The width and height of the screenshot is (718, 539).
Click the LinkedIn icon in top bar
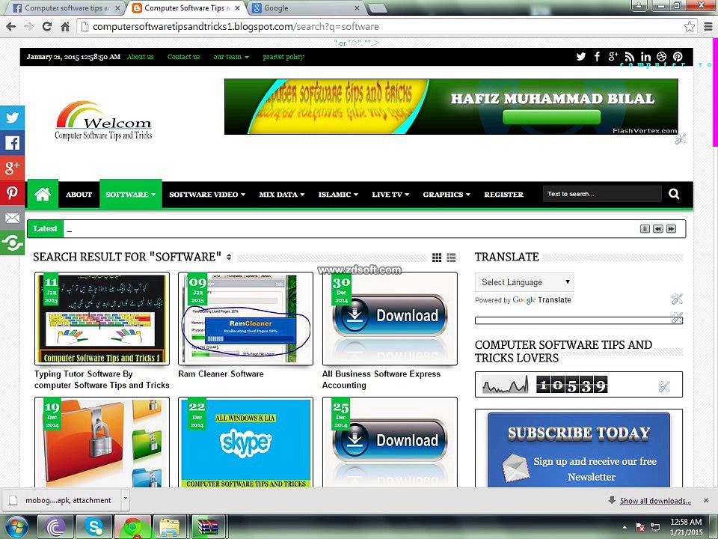pos(645,57)
